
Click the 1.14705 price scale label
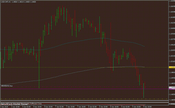[x=172, y=78]
